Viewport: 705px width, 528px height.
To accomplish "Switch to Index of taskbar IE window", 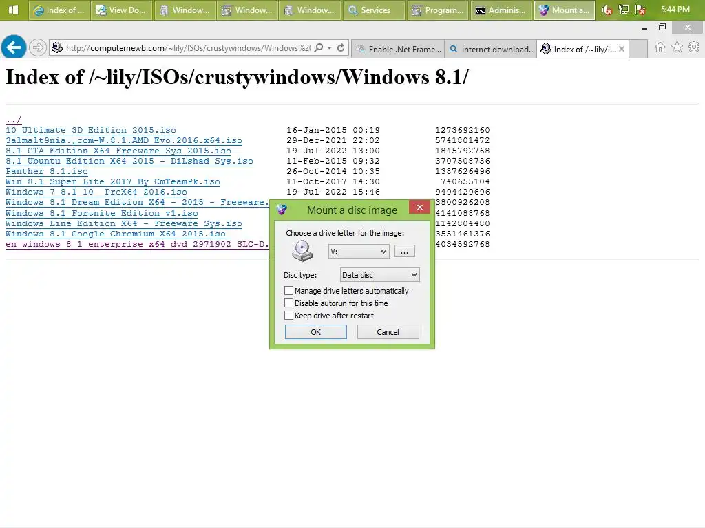I will 59,10.
